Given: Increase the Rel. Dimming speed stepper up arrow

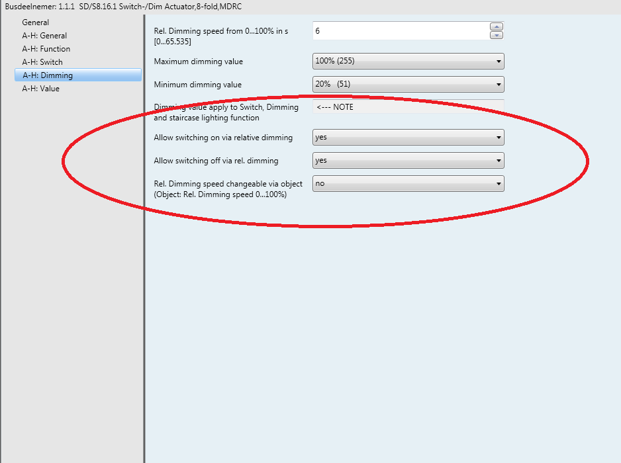Looking at the screenshot, I should click(x=497, y=26).
